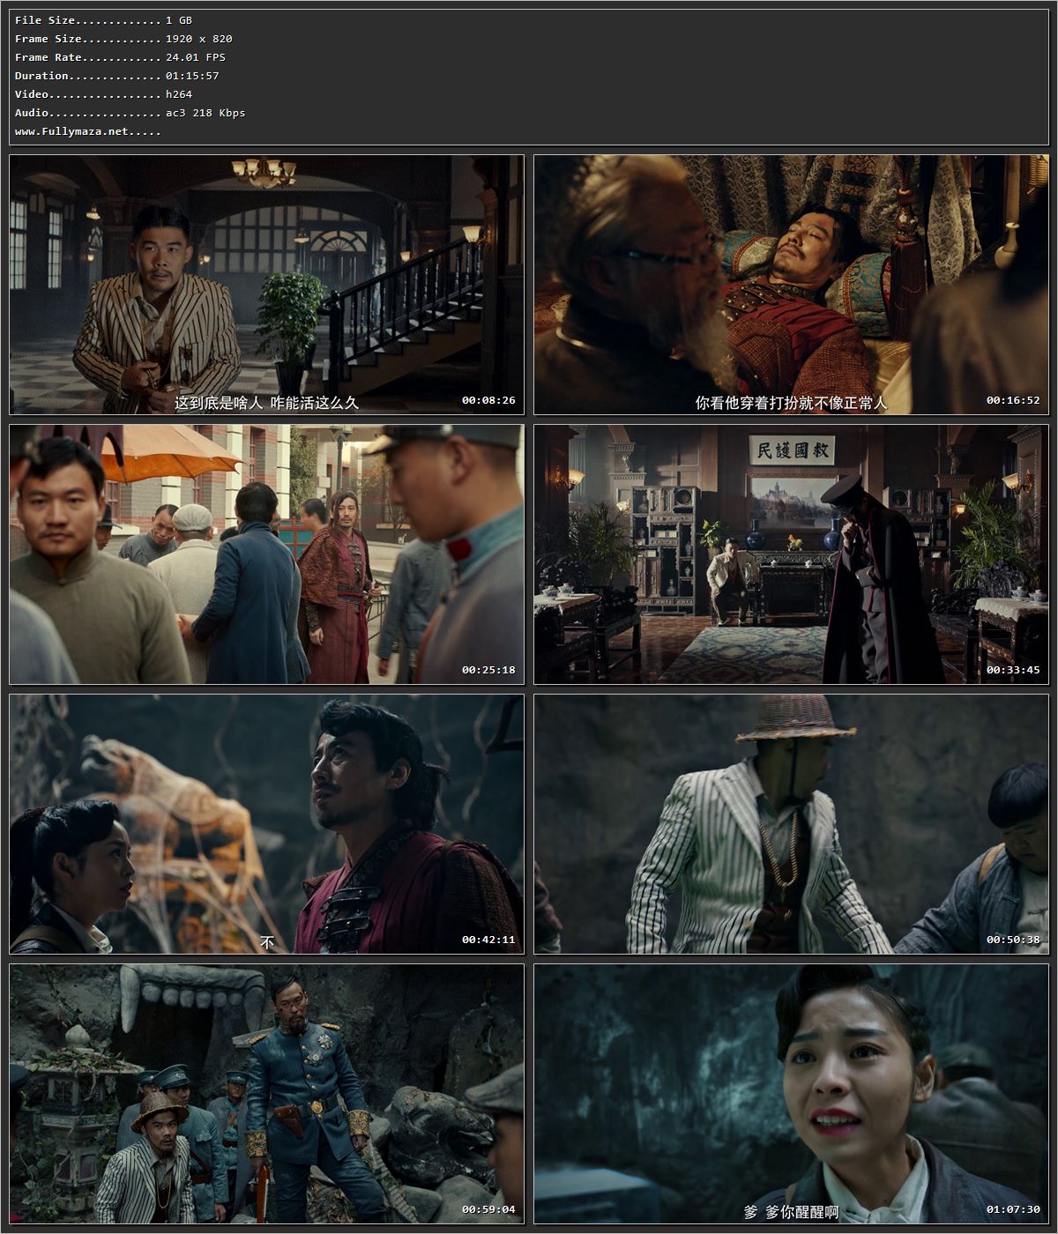Select the frame thumbnail at 00:25:18

(x=266, y=554)
